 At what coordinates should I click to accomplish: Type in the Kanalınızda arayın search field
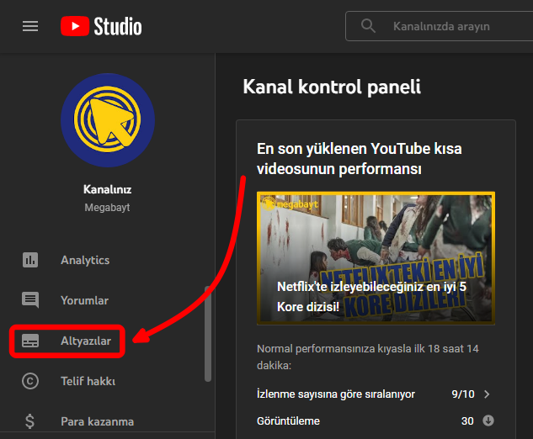pyautogui.click(x=453, y=26)
